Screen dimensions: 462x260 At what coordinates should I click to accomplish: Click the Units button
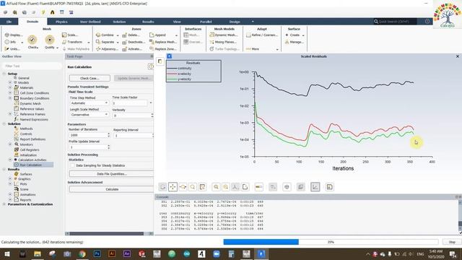pos(12,49)
